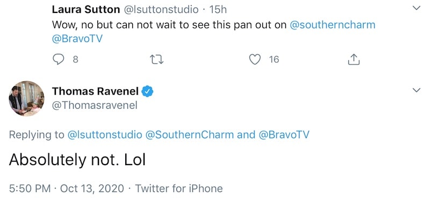Open Laura Sutton's profile via her name
This screenshot has width=430, height=198.
click(86, 10)
